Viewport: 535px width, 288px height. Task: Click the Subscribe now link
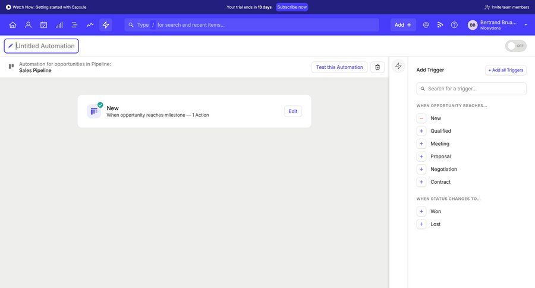pos(292,7)
